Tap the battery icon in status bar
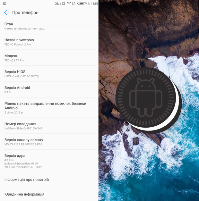Image resolution: width=199 pixels, height=201 pixels. (81, 4)
